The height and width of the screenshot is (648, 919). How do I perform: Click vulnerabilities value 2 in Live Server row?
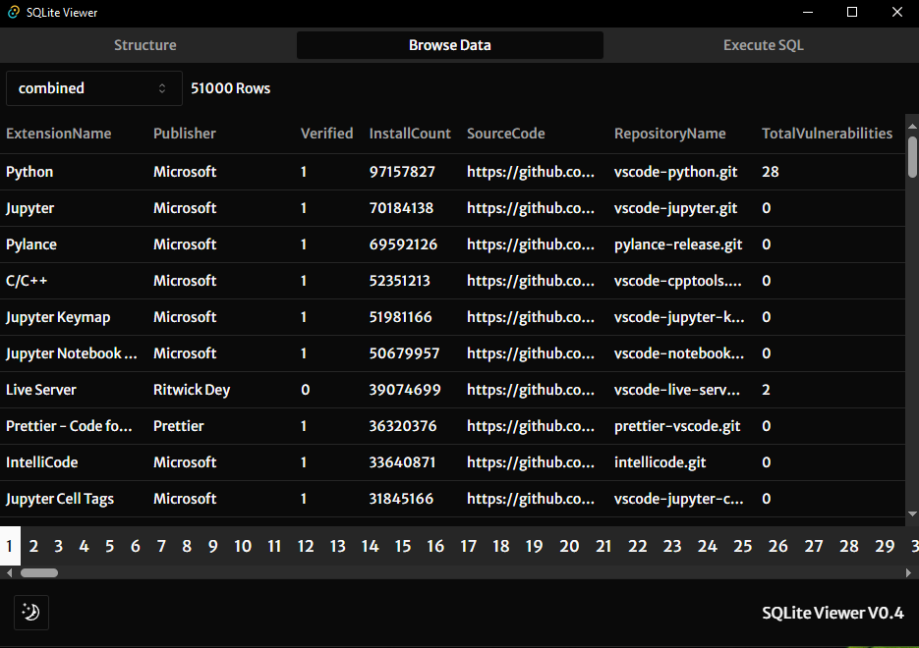766,390
